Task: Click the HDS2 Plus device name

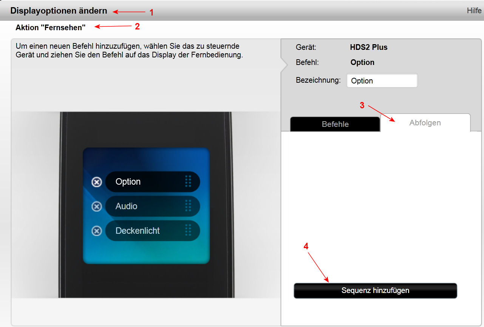Action: pos(368,48)
